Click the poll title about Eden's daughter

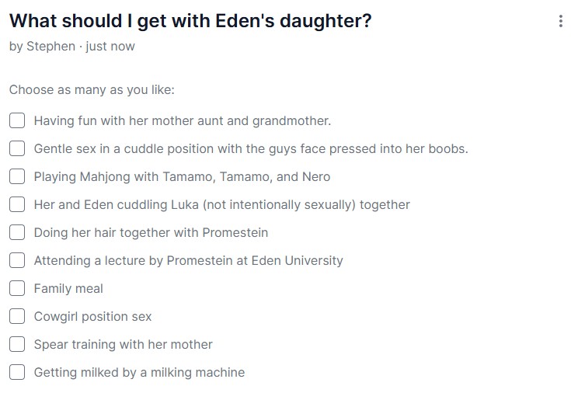coord(190,21)
